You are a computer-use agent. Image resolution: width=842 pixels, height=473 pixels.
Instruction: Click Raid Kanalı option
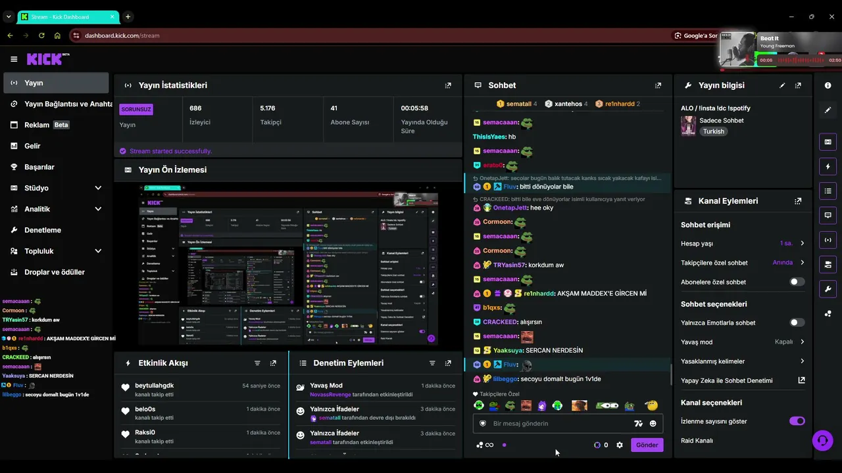coord(697,441)
